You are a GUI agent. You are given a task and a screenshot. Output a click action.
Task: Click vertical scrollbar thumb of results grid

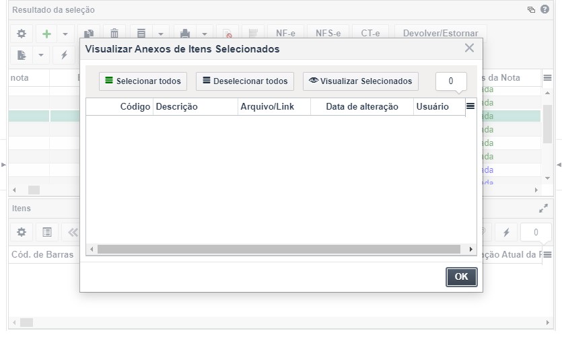(547, 124)
